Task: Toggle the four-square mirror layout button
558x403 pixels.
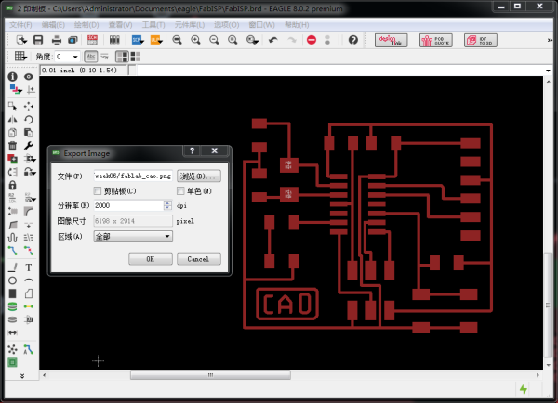Action: coord(135,56)
